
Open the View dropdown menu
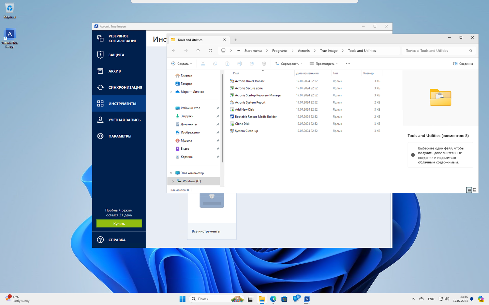click(323, 64)
